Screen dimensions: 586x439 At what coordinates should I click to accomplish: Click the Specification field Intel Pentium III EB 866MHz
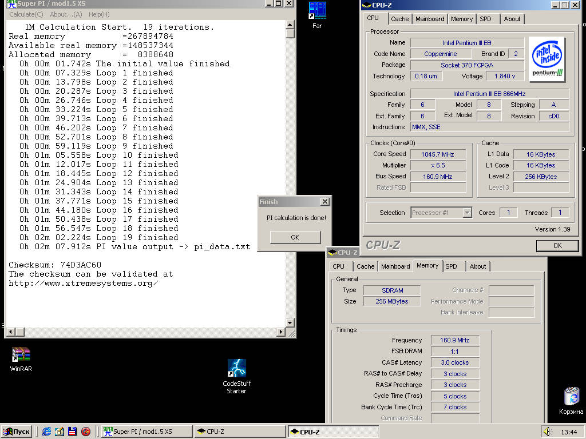(489, 94)
